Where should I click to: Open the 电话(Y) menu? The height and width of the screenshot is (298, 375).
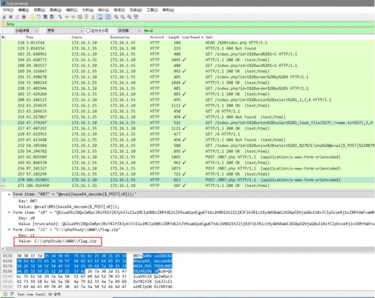pyautogui.click(x=119, y=10)
